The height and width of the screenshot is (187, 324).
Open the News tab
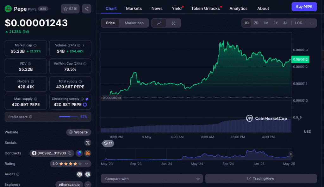(x=157, y=9)
